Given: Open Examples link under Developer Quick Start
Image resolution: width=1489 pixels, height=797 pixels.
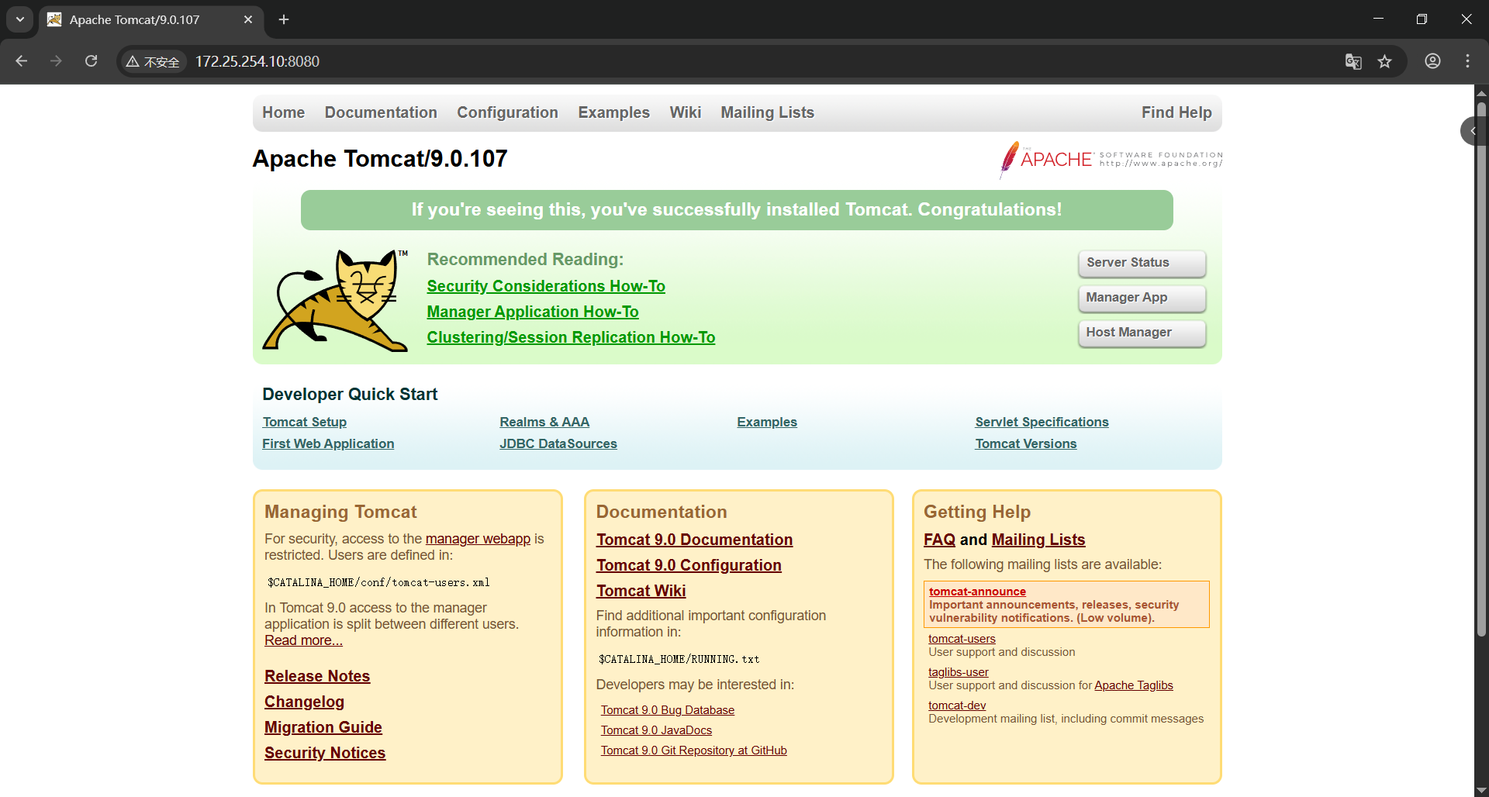Looking at the screenshot, I should (x=767, y=422).
